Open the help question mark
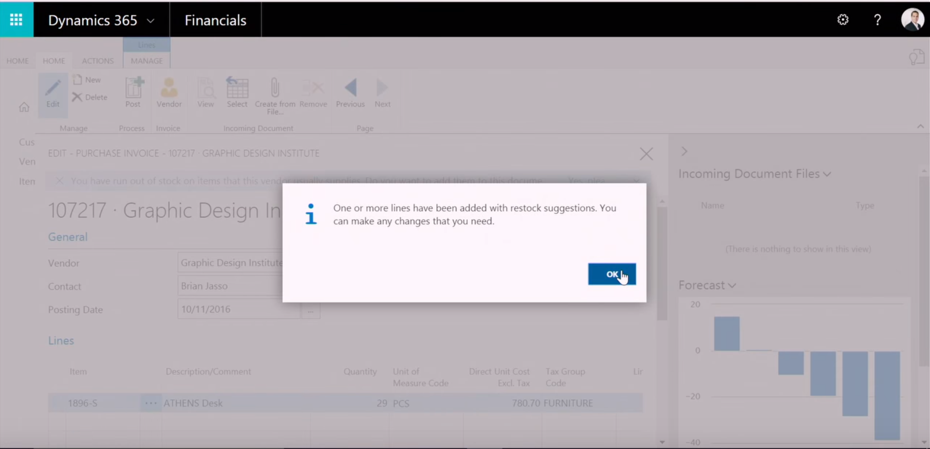The image size is (930, 449). click(x=877, y=20)
